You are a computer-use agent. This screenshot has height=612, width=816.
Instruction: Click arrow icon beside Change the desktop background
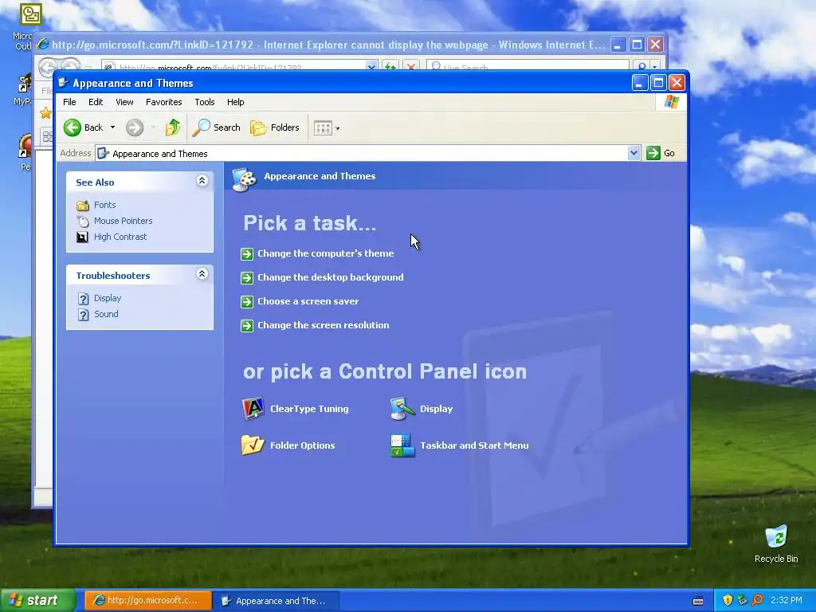(x=247, y=278)
